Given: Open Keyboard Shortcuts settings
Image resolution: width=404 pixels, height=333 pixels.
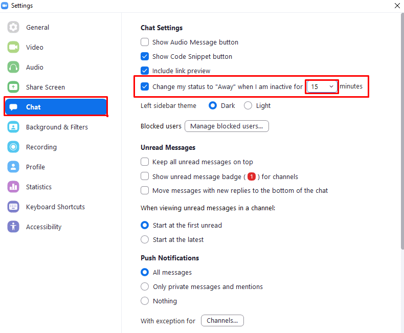Looking at the screenshot, I should tap(56, 207).
